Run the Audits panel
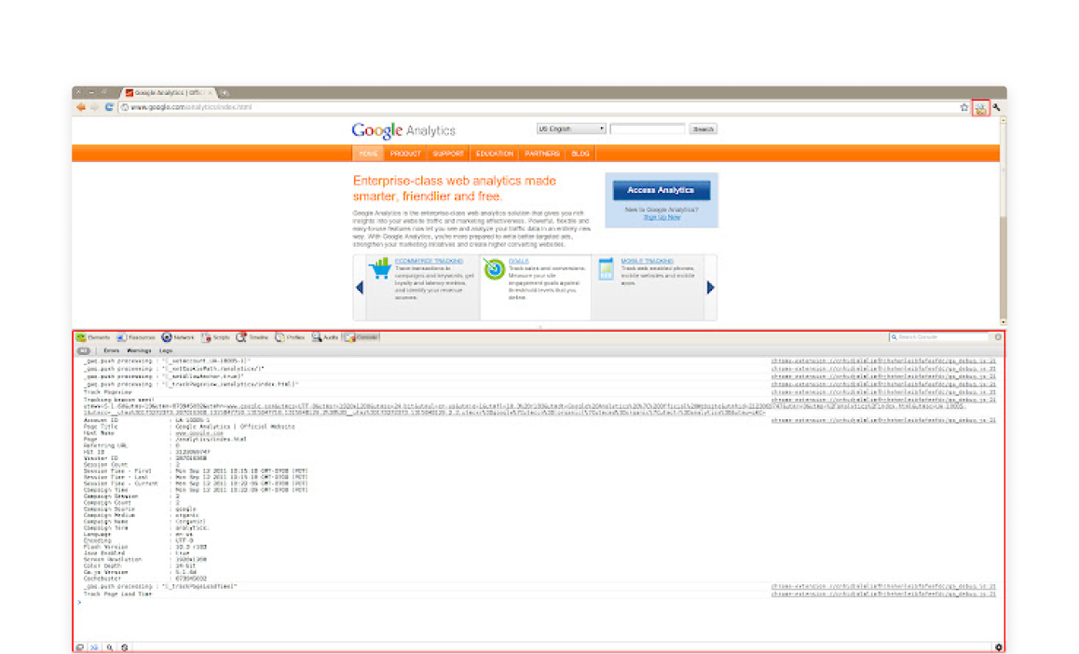 (323, 337)
